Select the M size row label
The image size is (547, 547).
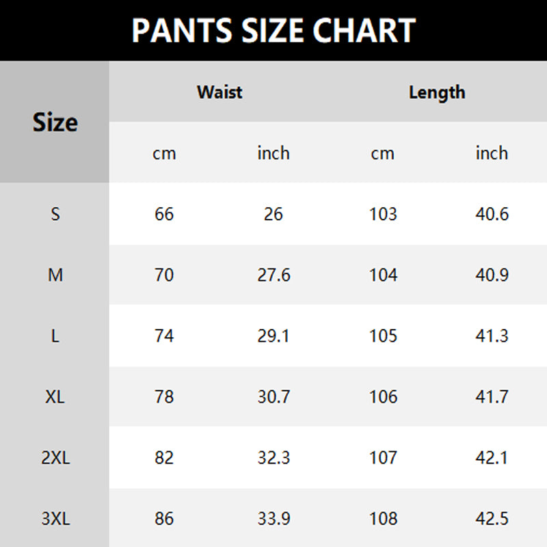pos(55,275)
